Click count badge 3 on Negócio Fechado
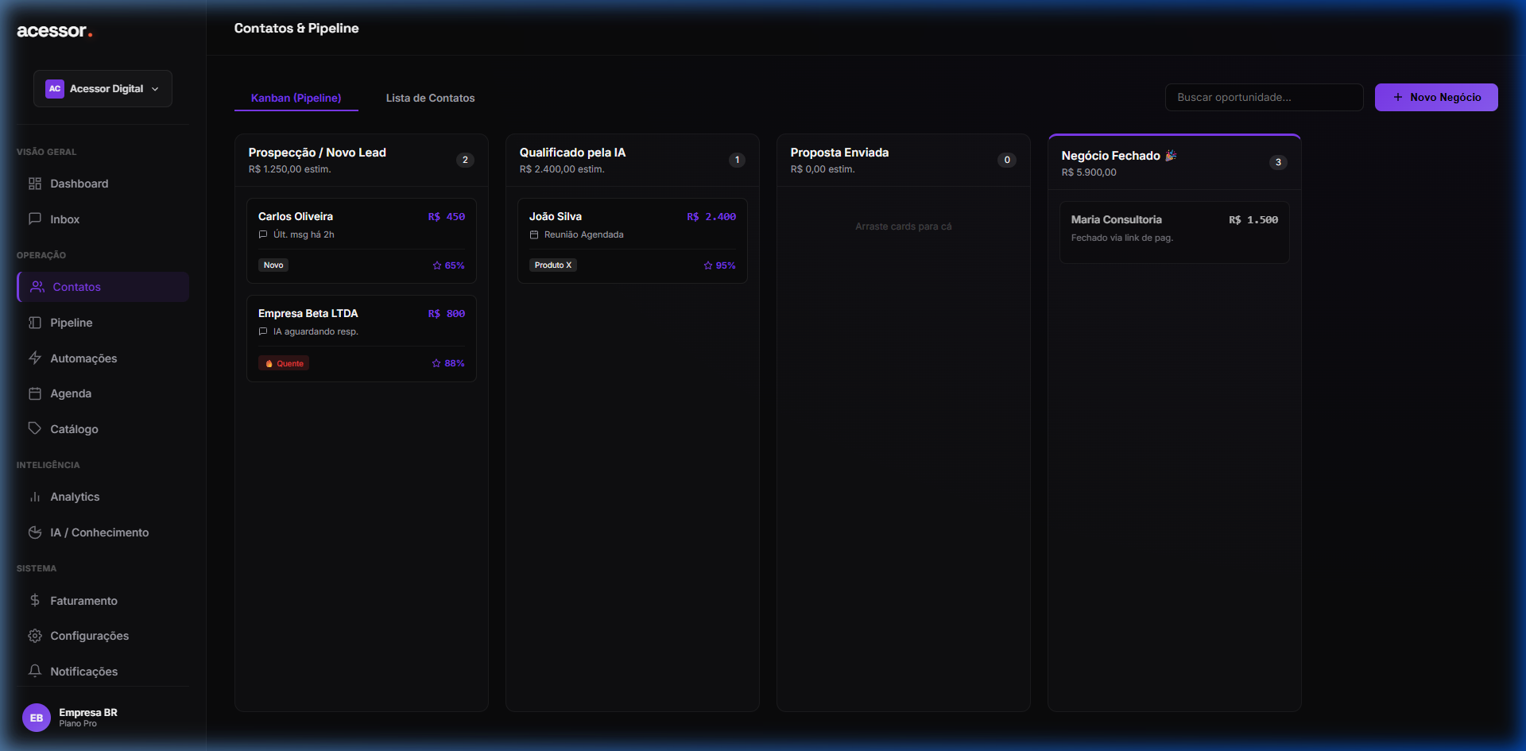This screenshot has width=1526, height=751. [1278, 162]
